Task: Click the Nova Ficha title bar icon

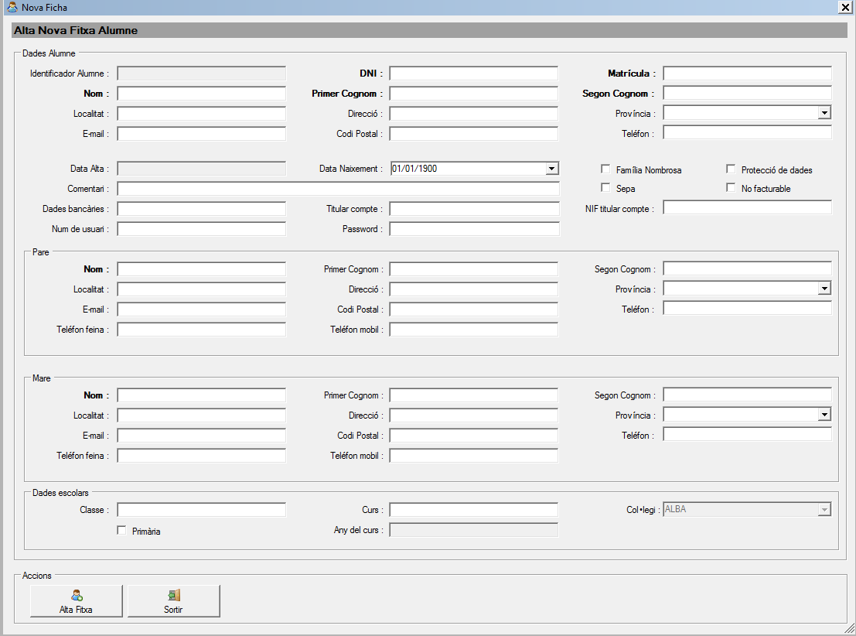Action: click(12, 7)
